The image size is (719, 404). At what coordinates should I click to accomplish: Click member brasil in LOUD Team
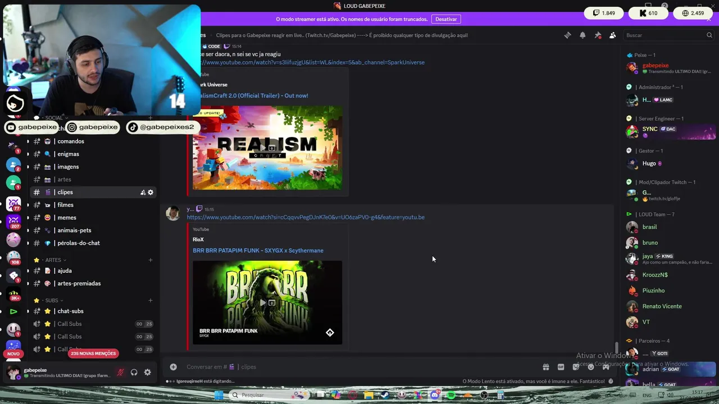(x=671, y=227)
